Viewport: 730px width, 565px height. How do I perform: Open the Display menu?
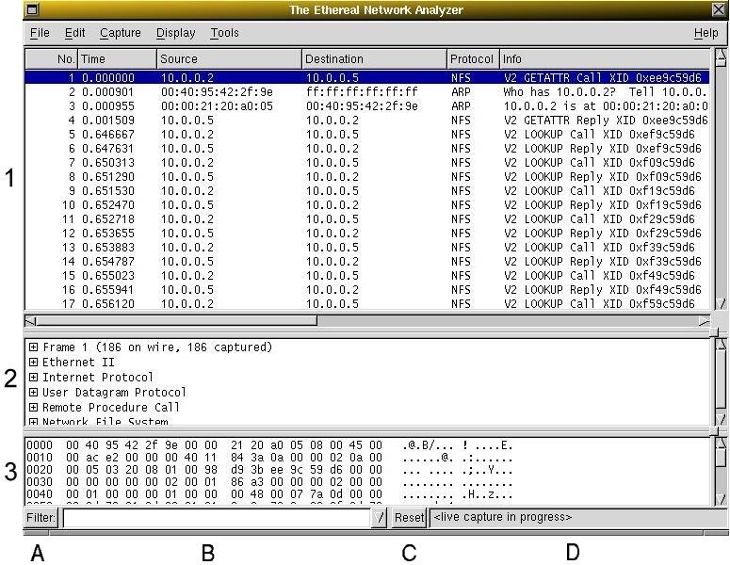[x=175, y=33]
